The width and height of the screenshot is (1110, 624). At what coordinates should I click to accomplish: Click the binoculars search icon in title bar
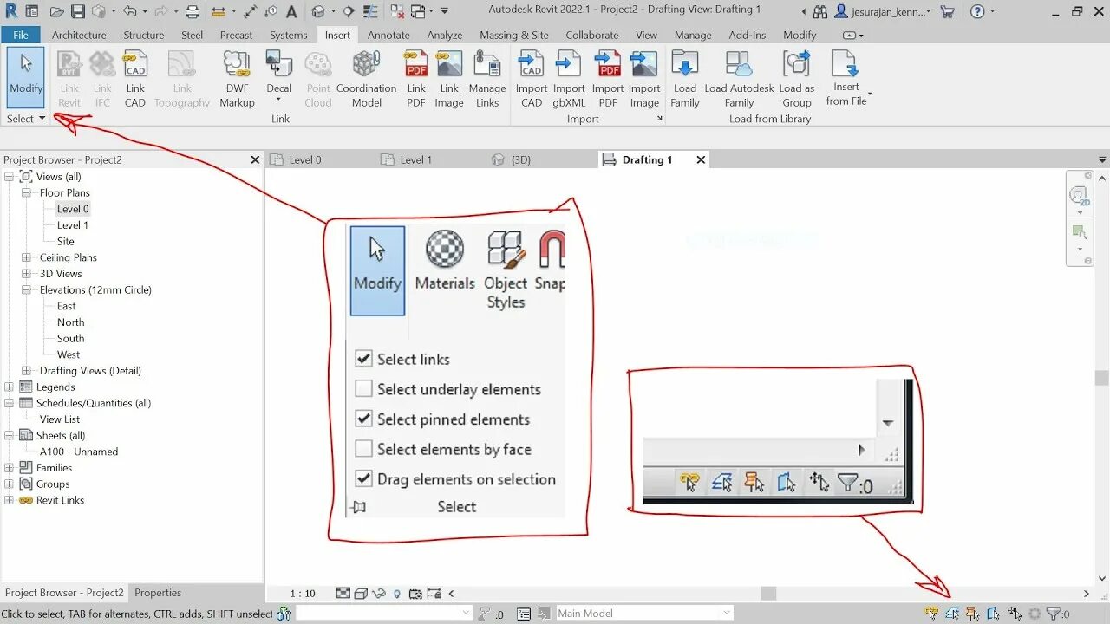tap(820, 12)
